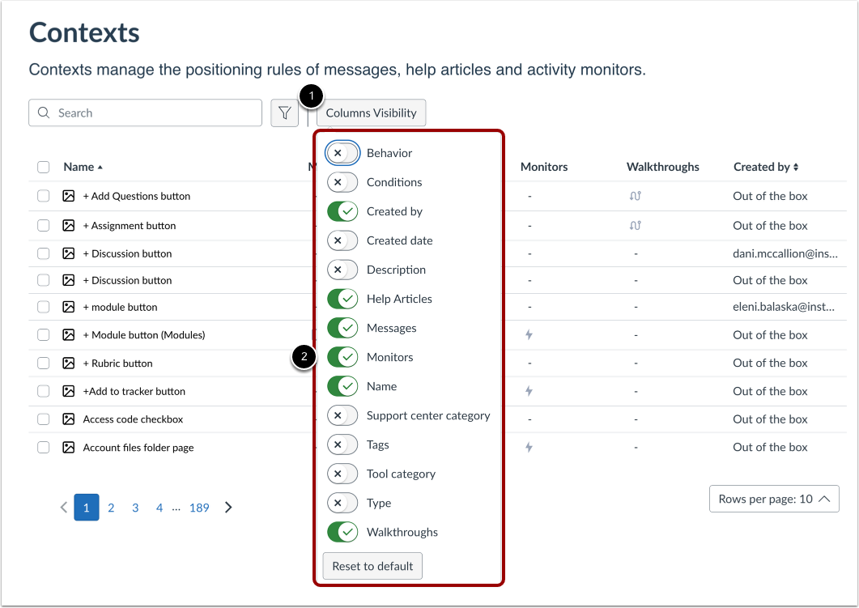Click Reset to default button
This screenshot has height=608, width=859.
pos(372,567)
